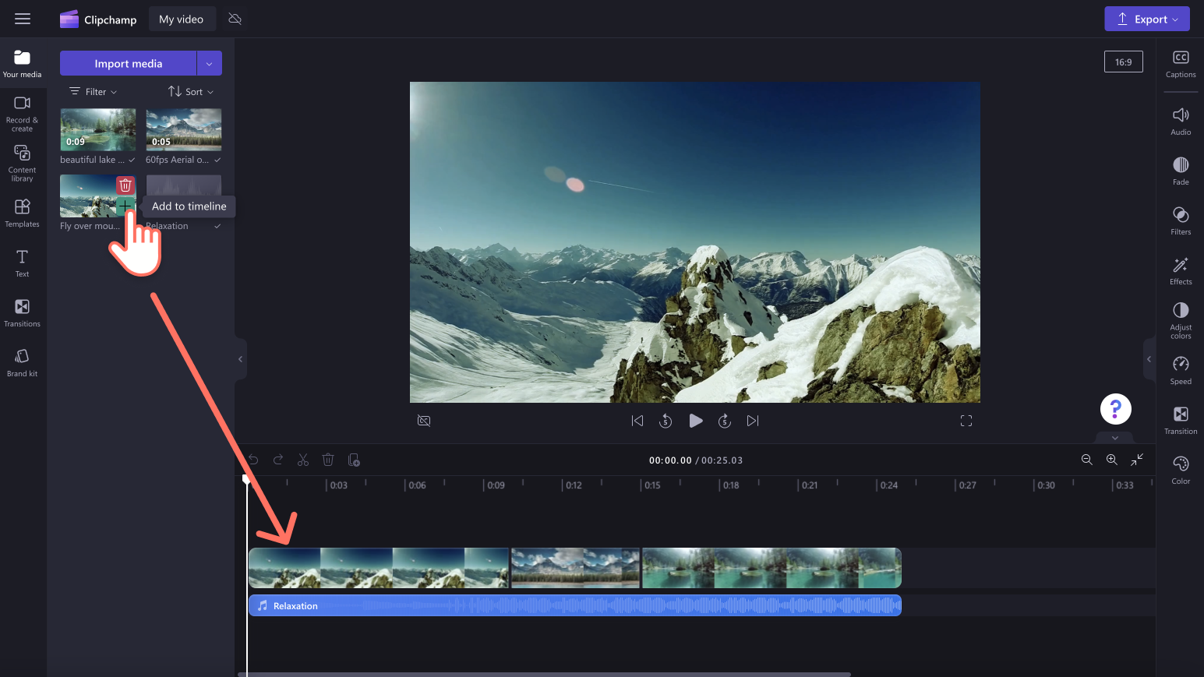Screen dimensions: 1204x677
Task: Click the Split scissors icon
Action: point(303,460)
